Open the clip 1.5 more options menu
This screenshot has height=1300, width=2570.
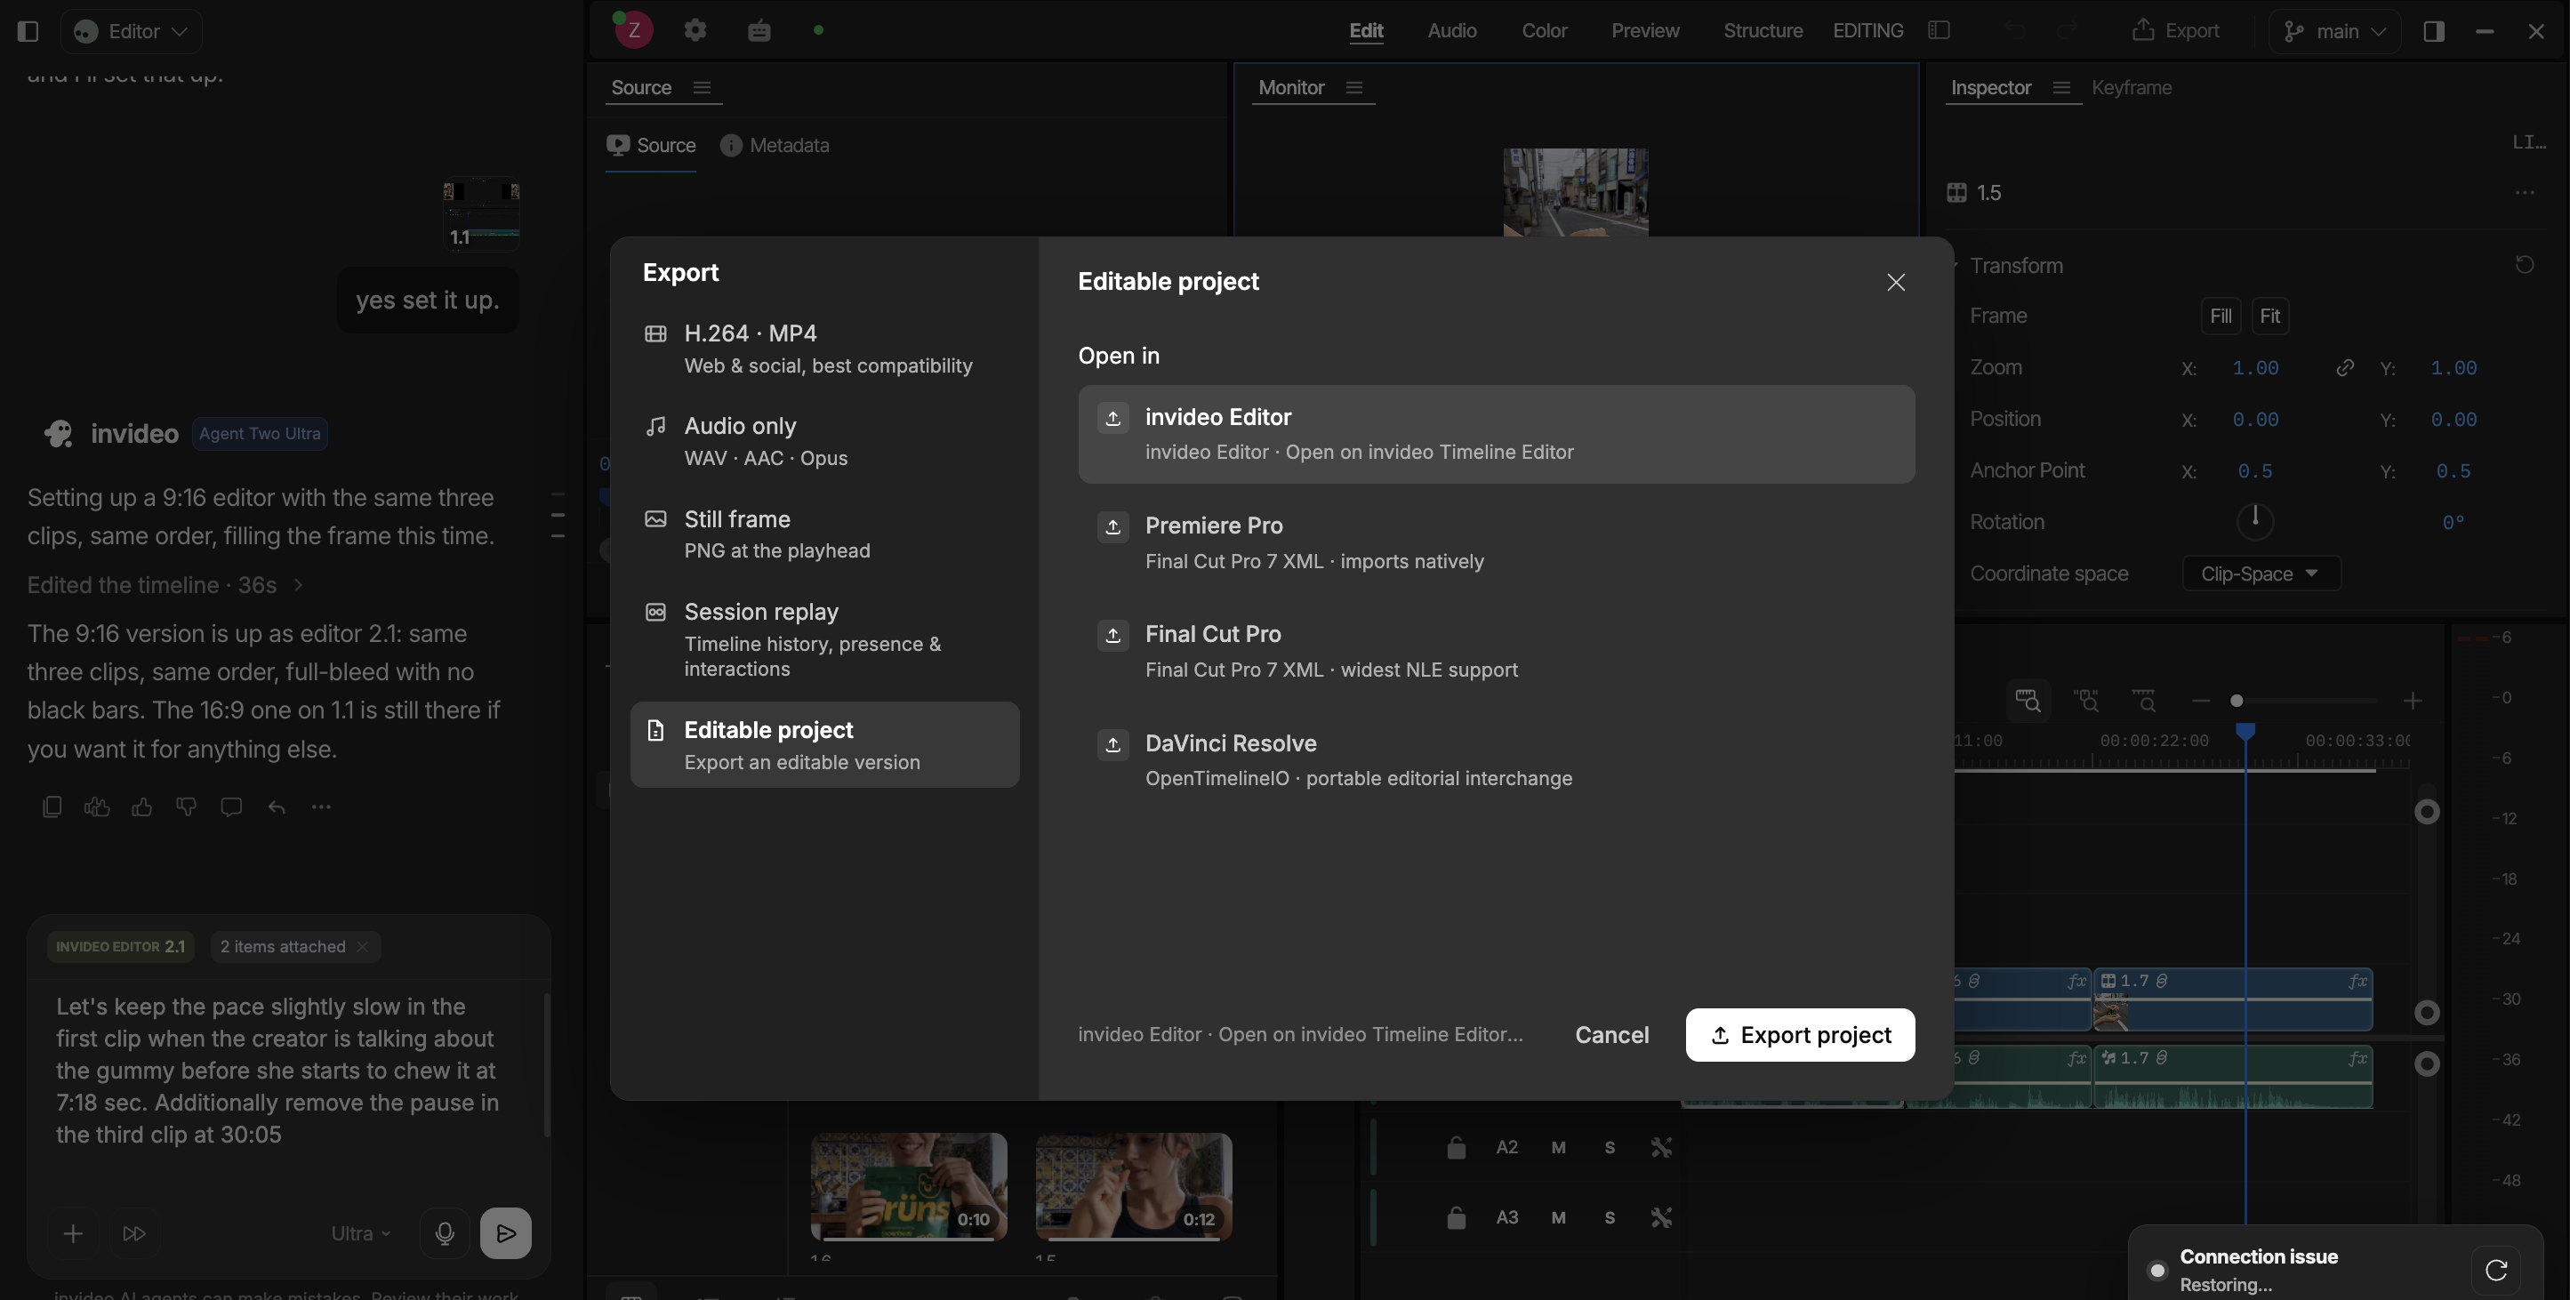[x=2524, y=193]
